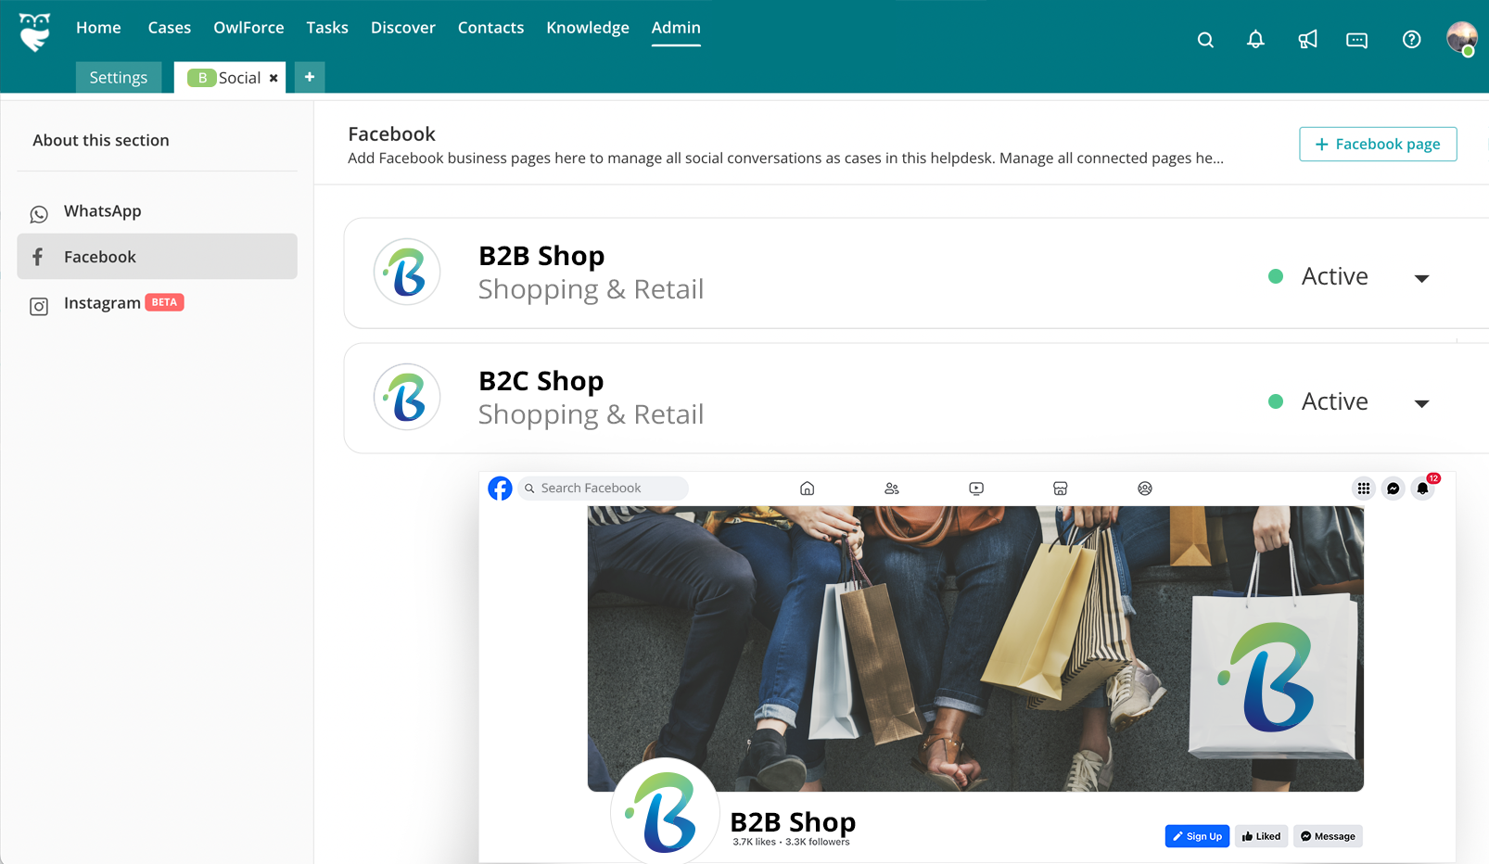Close the Social tab
Screen dimensions: 1489x864
(x=274, y=79)
